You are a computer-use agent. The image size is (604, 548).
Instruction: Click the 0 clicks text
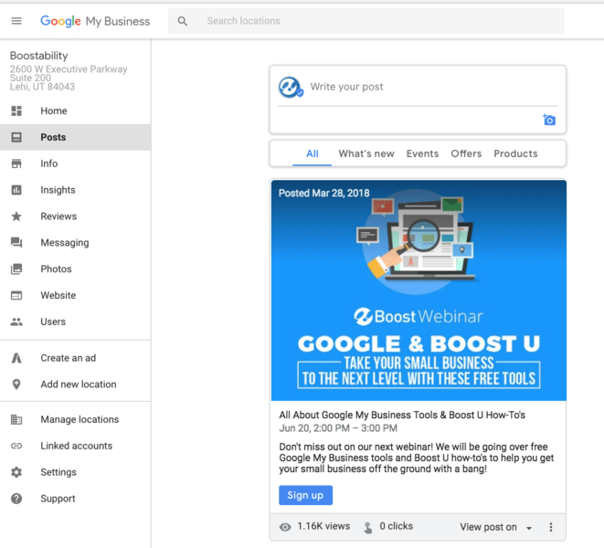click(396, 526)
